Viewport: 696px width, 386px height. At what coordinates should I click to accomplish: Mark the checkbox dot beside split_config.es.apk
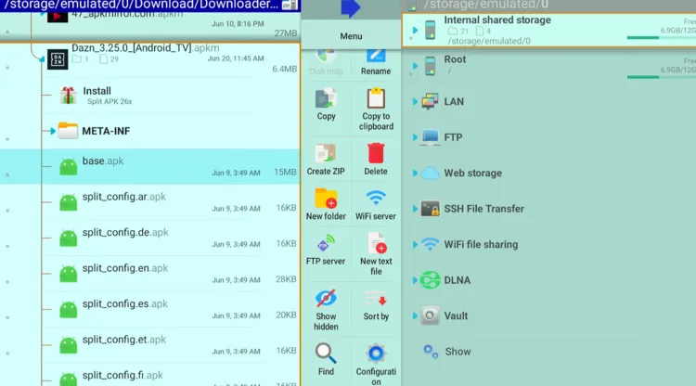[7, 317]
